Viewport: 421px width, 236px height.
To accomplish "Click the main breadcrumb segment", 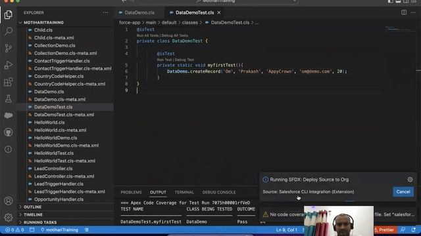I will (151, 22).
